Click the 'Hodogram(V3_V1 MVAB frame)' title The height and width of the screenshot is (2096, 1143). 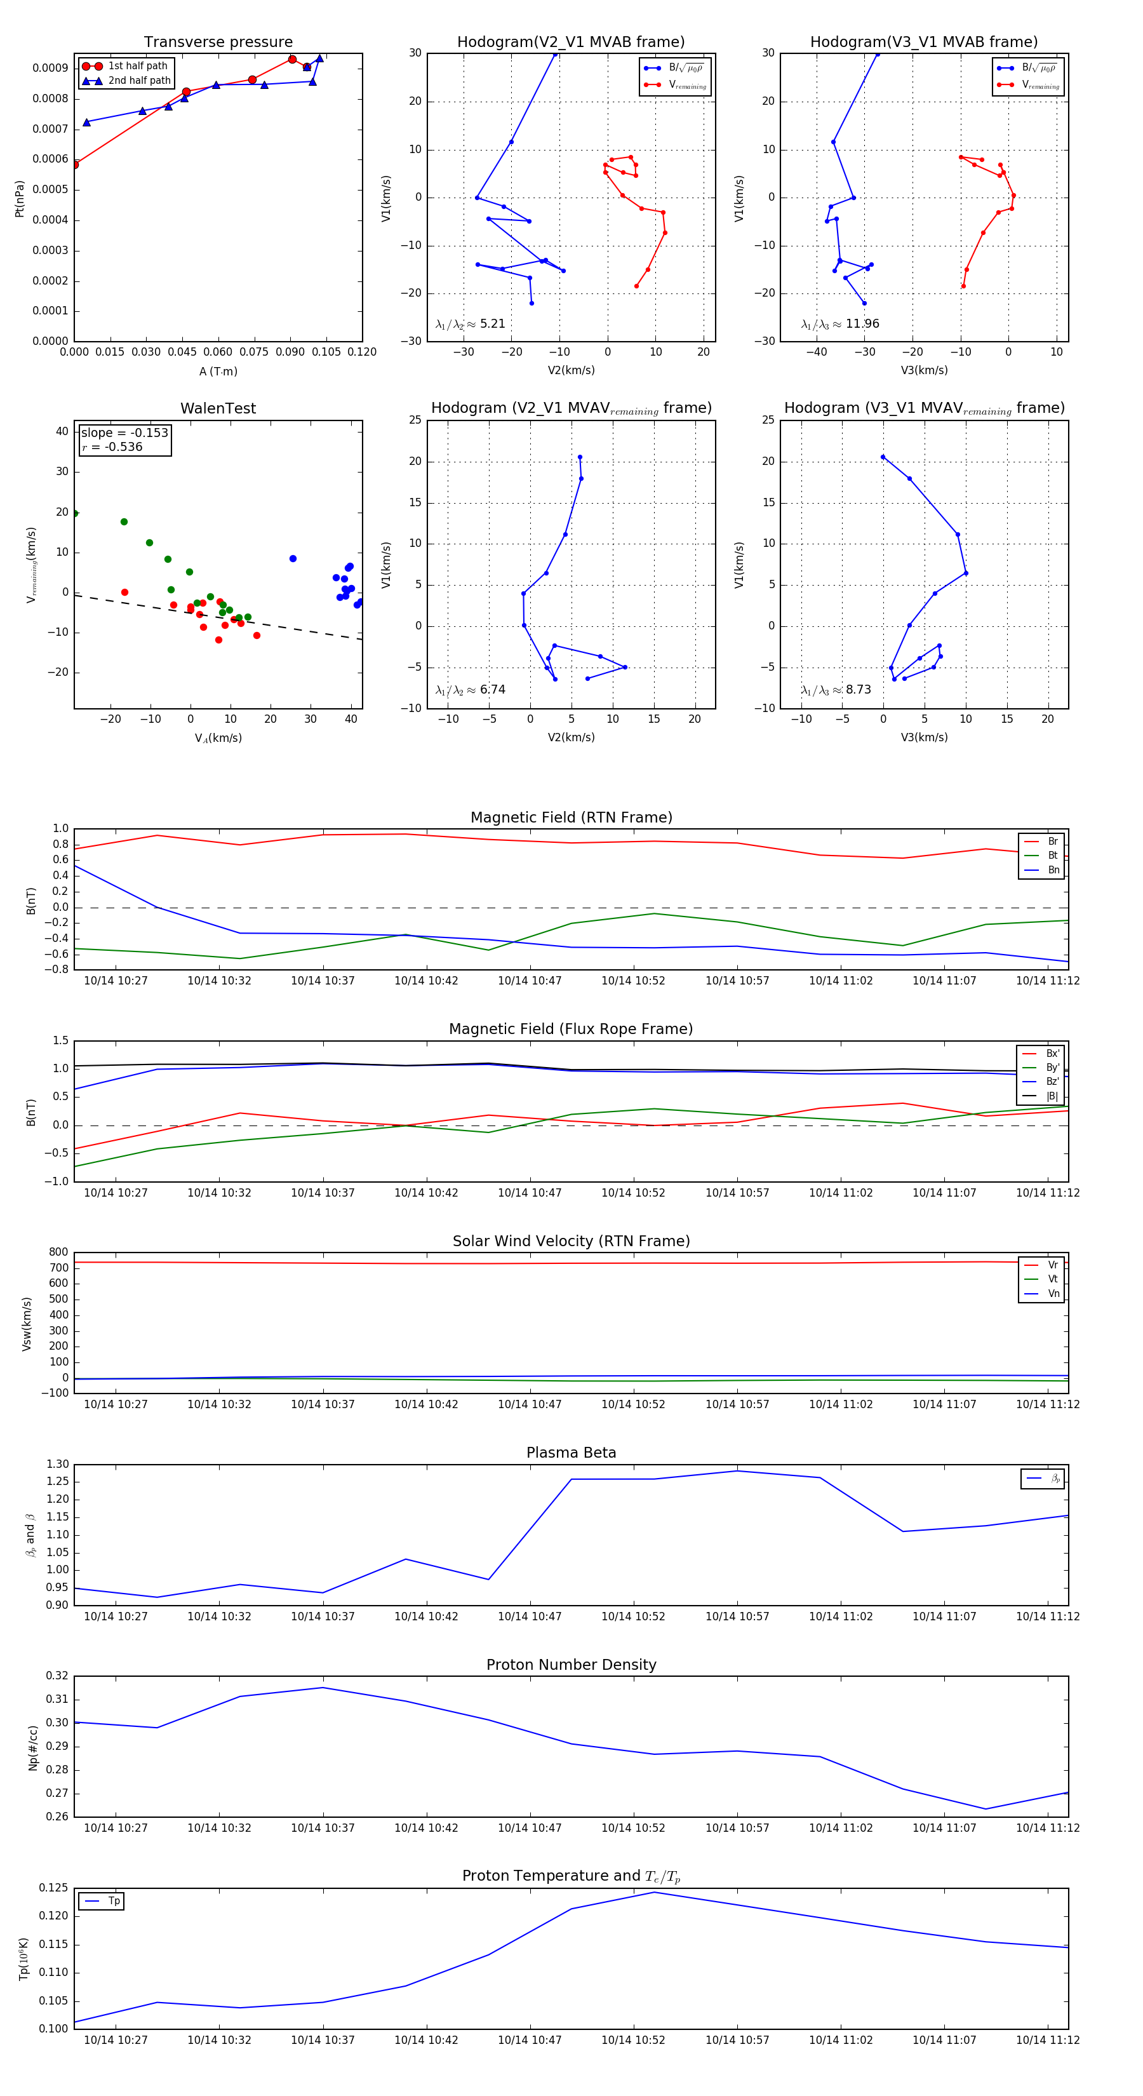pyautogui.click(x=924, y=41)
